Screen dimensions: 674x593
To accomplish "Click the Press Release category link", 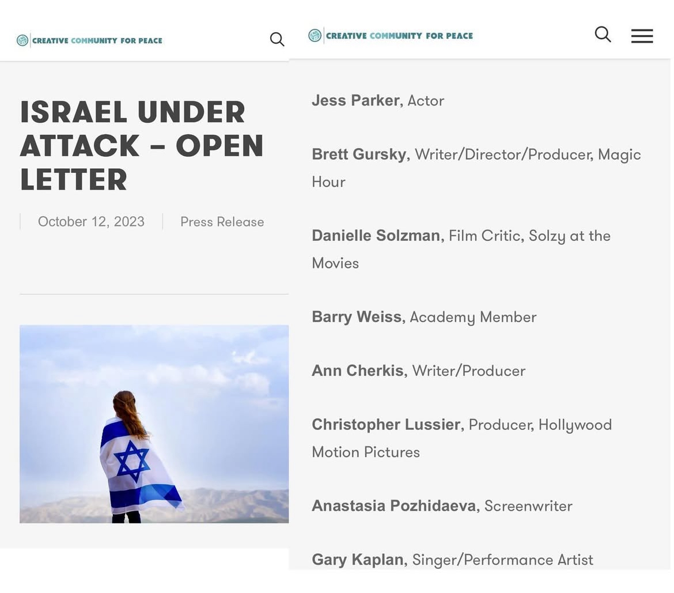I will tap(222, 222).
